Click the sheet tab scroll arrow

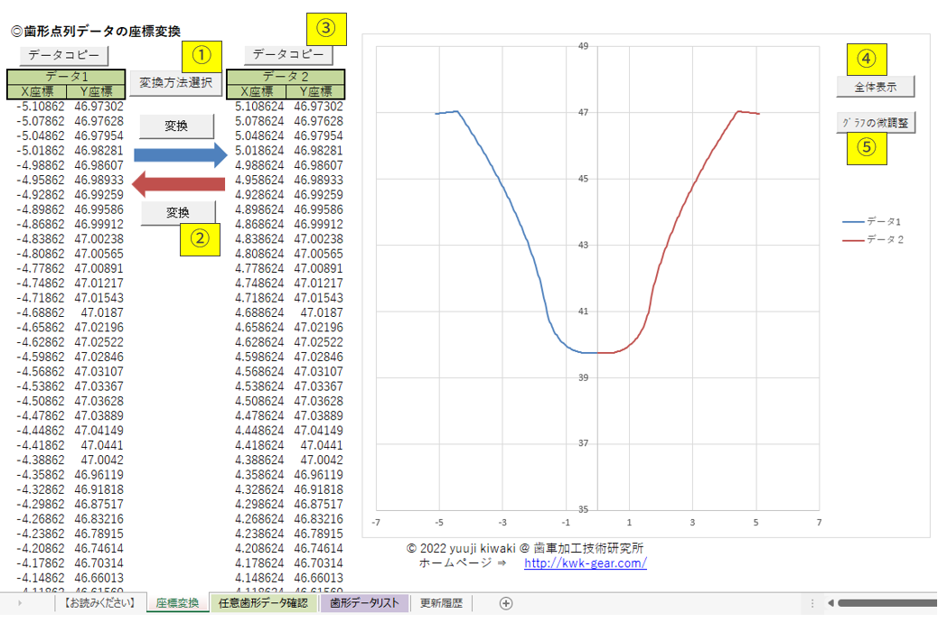pos(21,603)
